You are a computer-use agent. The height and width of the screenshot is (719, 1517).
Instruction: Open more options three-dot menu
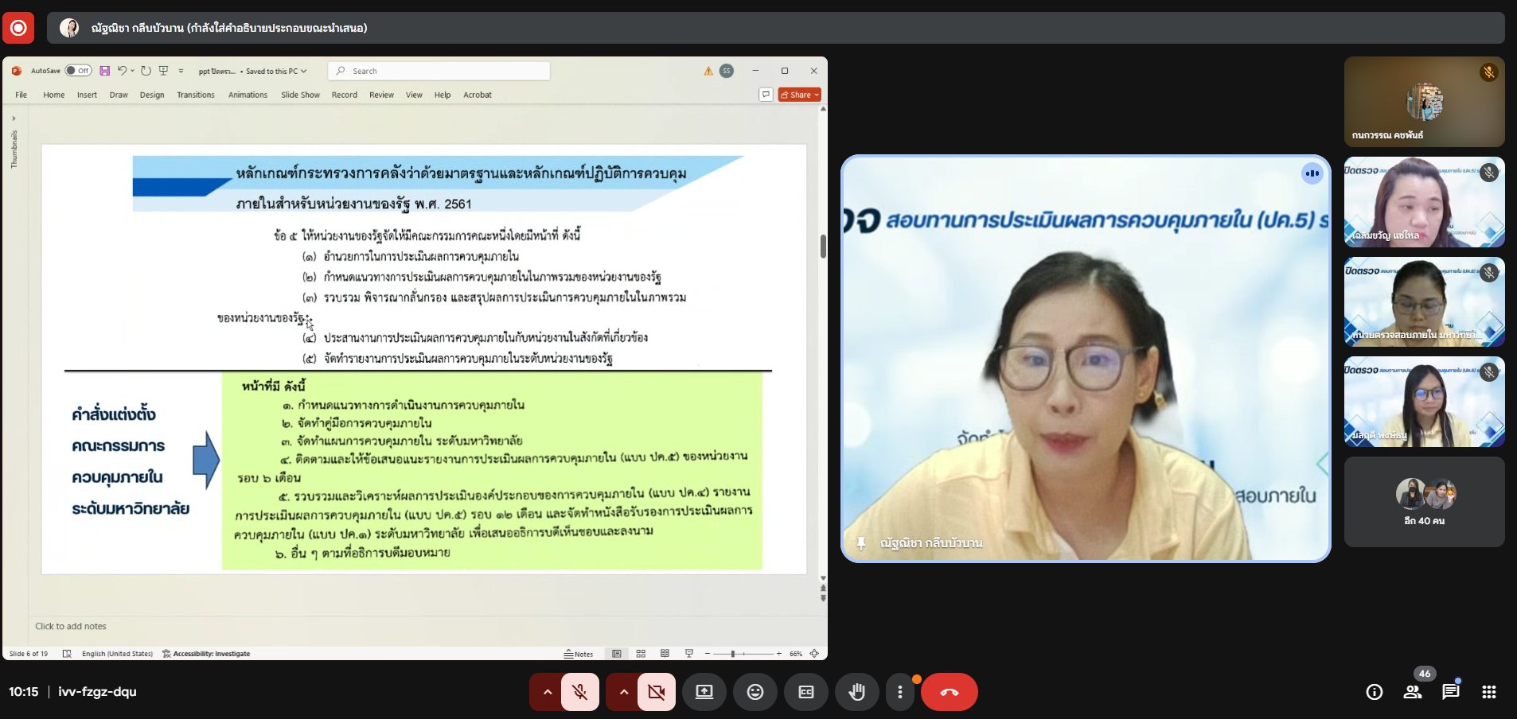(x=900, y=692)
